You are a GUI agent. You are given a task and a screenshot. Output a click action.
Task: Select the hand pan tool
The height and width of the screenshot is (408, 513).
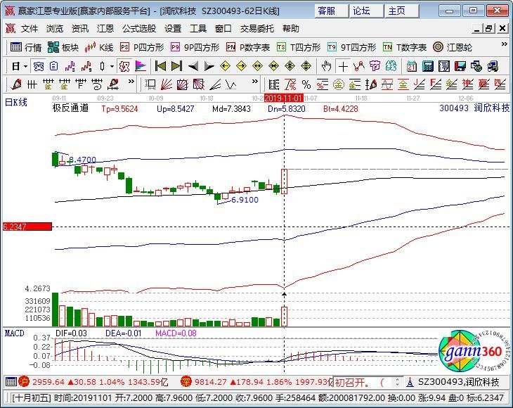point(326,66)
